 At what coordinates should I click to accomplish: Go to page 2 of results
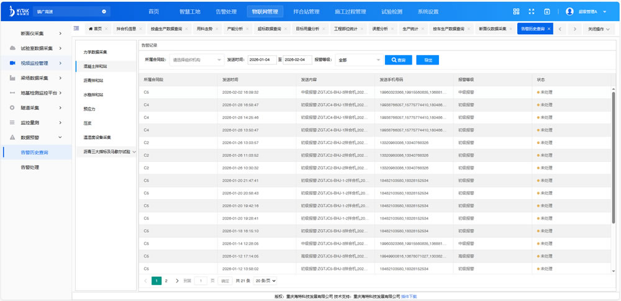point(166,281)
